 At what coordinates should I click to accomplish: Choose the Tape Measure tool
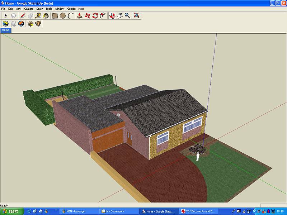pos(38,16)
